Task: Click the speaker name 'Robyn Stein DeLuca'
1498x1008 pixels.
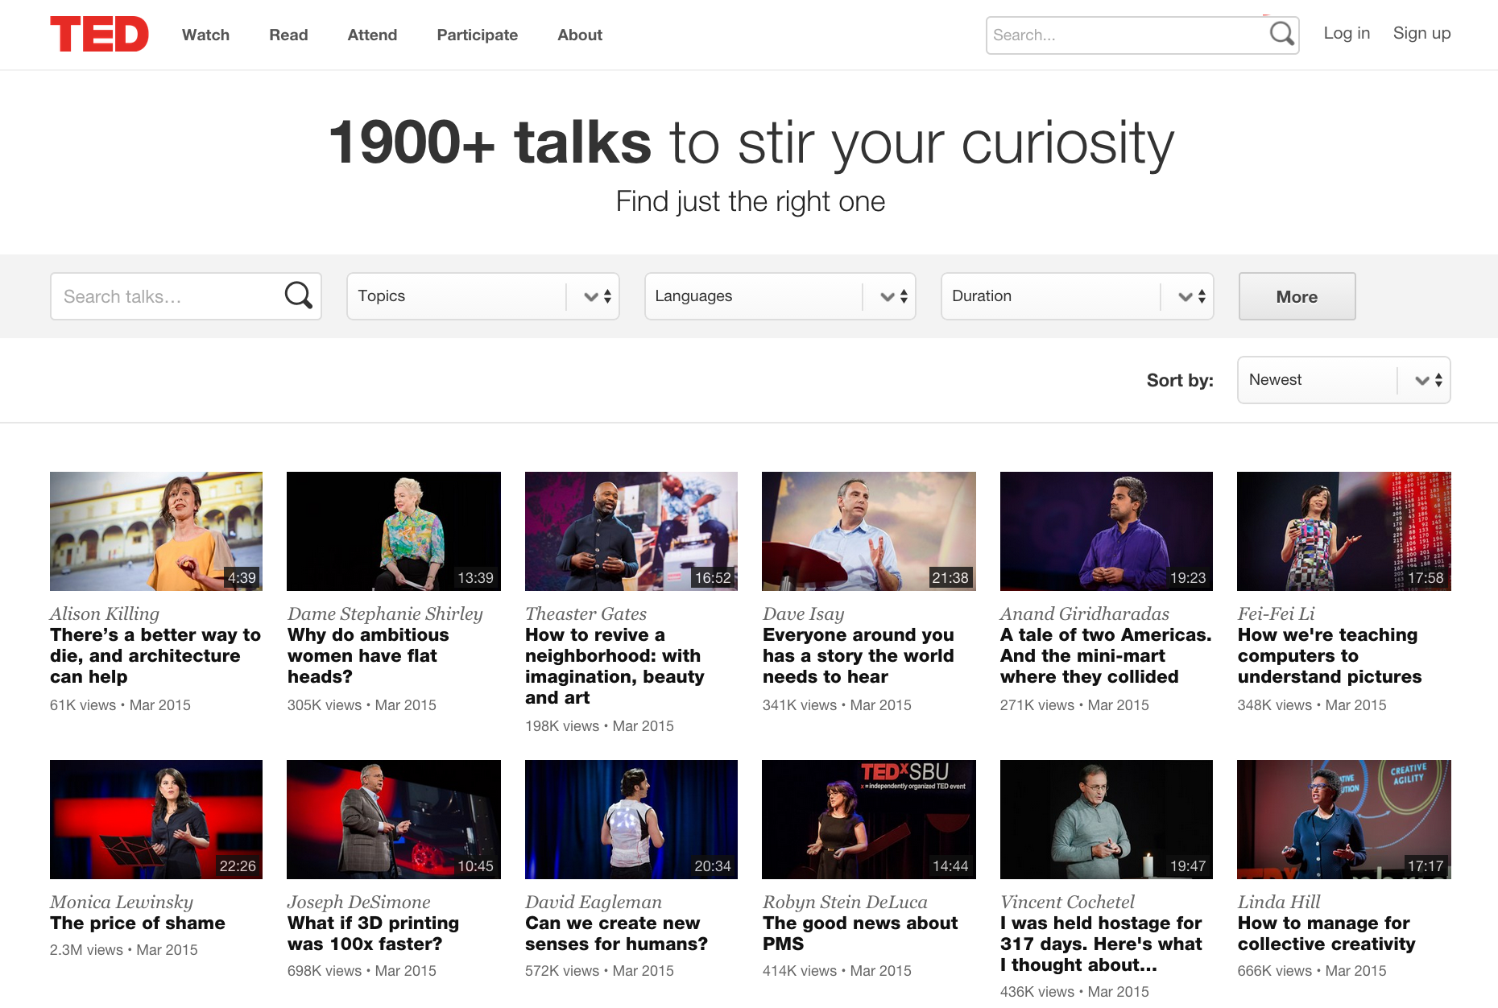Action: pyautogui.click(x=845, y=902)
